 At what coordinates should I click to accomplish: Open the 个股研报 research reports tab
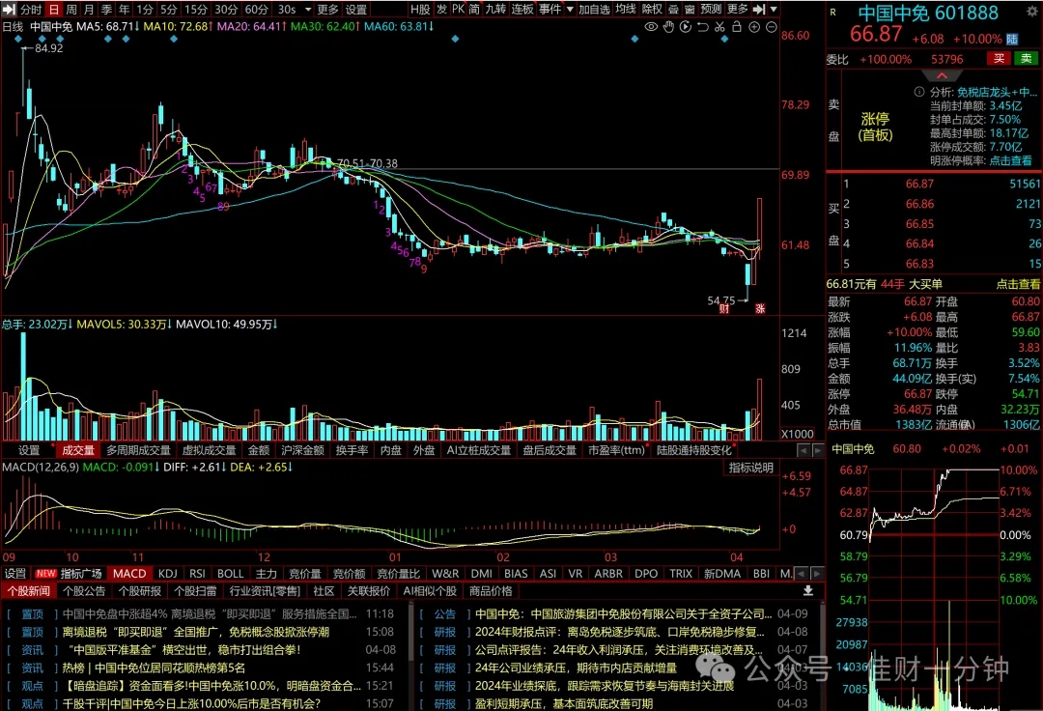click(x=140, y=590)
